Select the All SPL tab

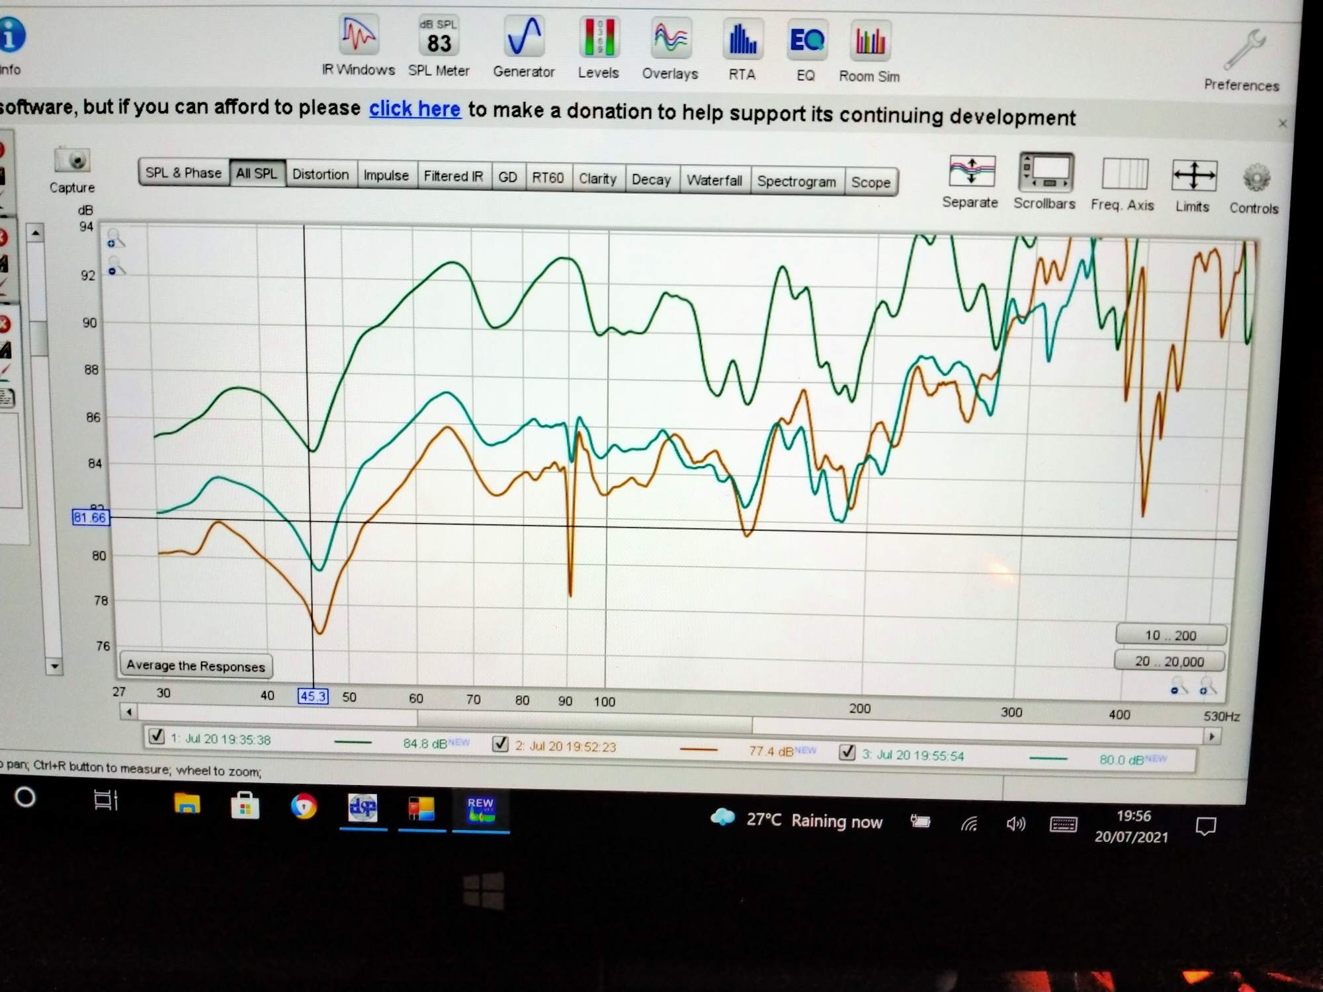pos(257,173)
